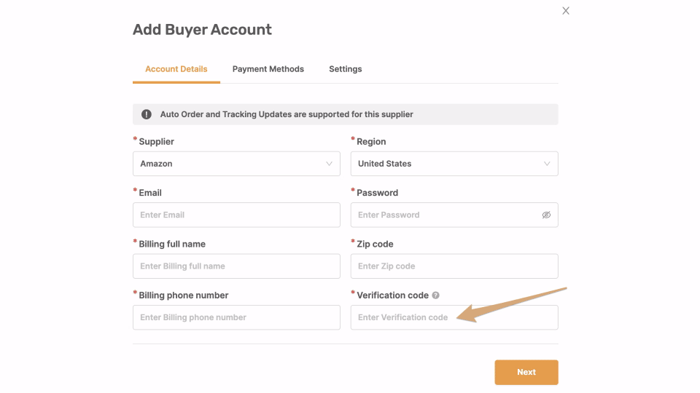Expand the Supplier dropdown chevron
This screenshot has height=393, width=700.
tap(329, 164)
